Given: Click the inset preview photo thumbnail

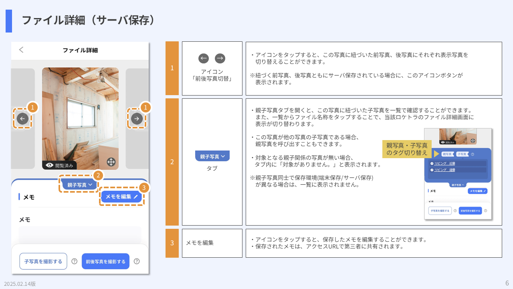Looking at the screenshot, I should 458,136.
